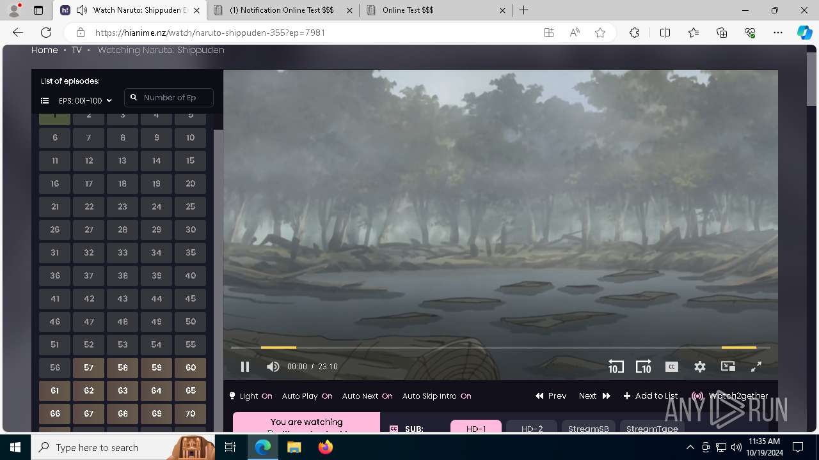The height and width of the screenshot is (460, 819).
Task: Open app available icon in address bar
Action: [x=548, y=33]
